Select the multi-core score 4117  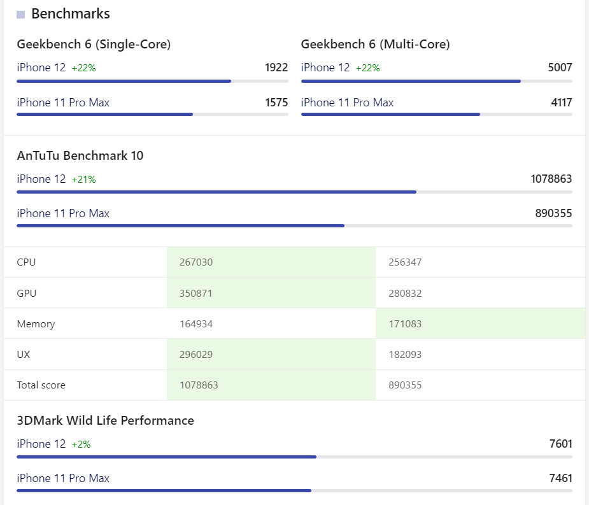tap(562, 103)
